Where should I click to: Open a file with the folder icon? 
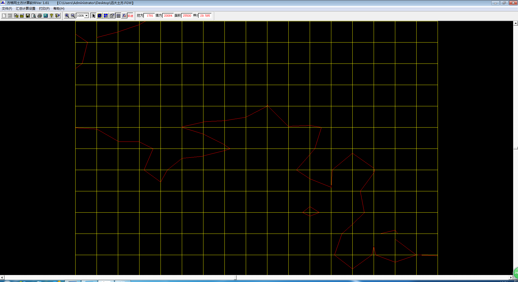(22, 16)
